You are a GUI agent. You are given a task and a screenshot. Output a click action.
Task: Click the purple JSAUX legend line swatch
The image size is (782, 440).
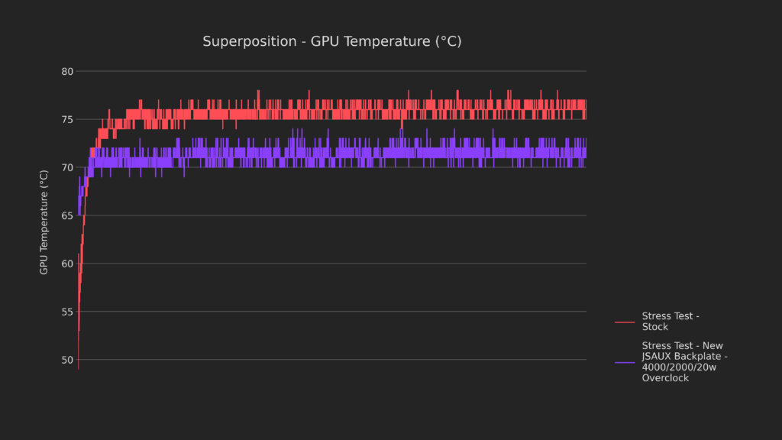625,362
